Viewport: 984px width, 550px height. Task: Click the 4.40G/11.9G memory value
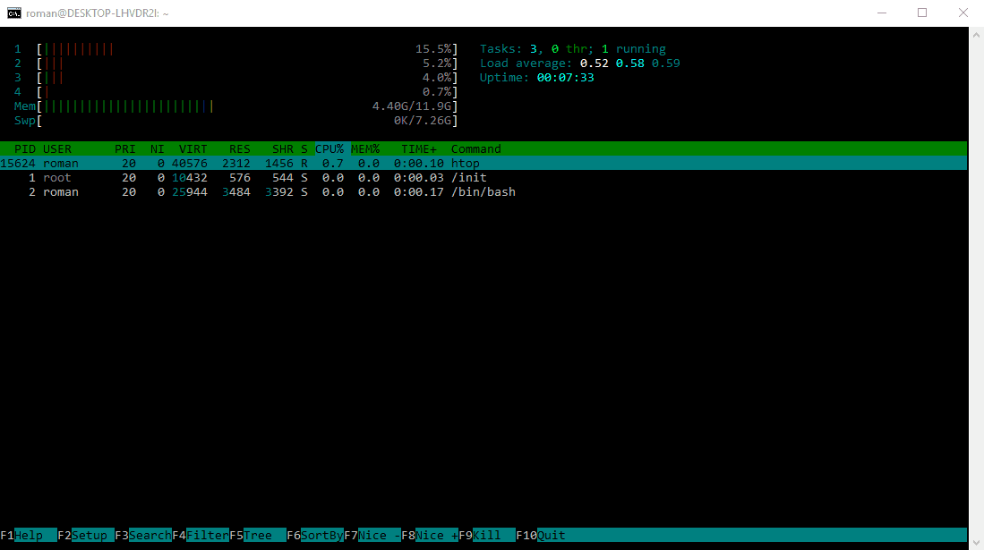[412, 106]
